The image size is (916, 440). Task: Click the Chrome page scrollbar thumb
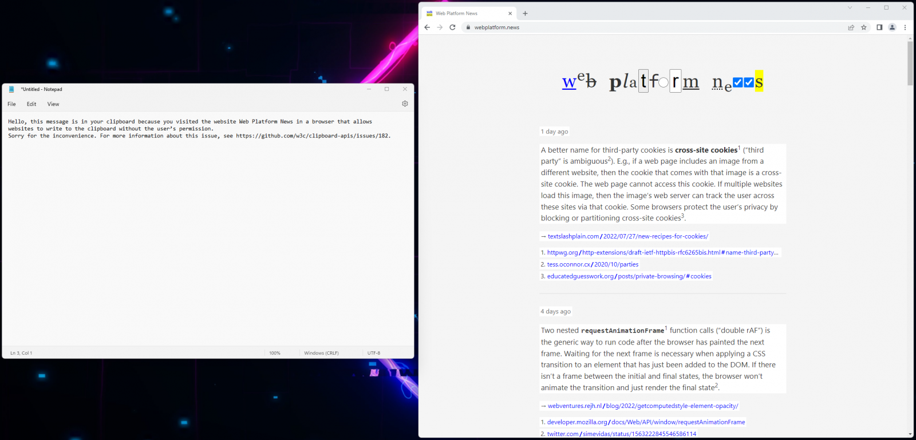pos(910,63)
